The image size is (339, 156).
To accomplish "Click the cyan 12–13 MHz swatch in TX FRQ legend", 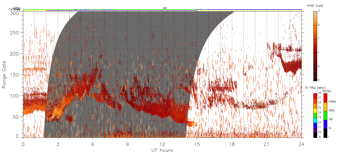I will (x=315, y=121).
